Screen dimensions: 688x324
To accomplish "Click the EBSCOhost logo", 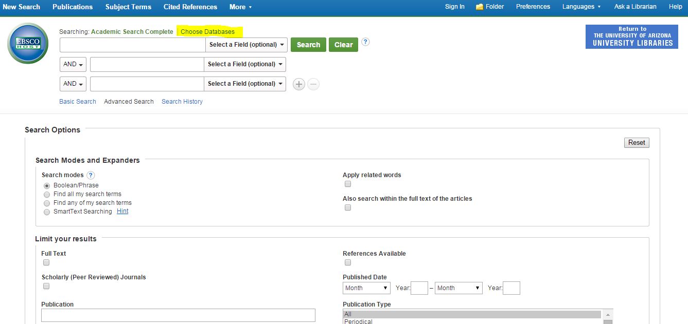I will click(28, 43).
